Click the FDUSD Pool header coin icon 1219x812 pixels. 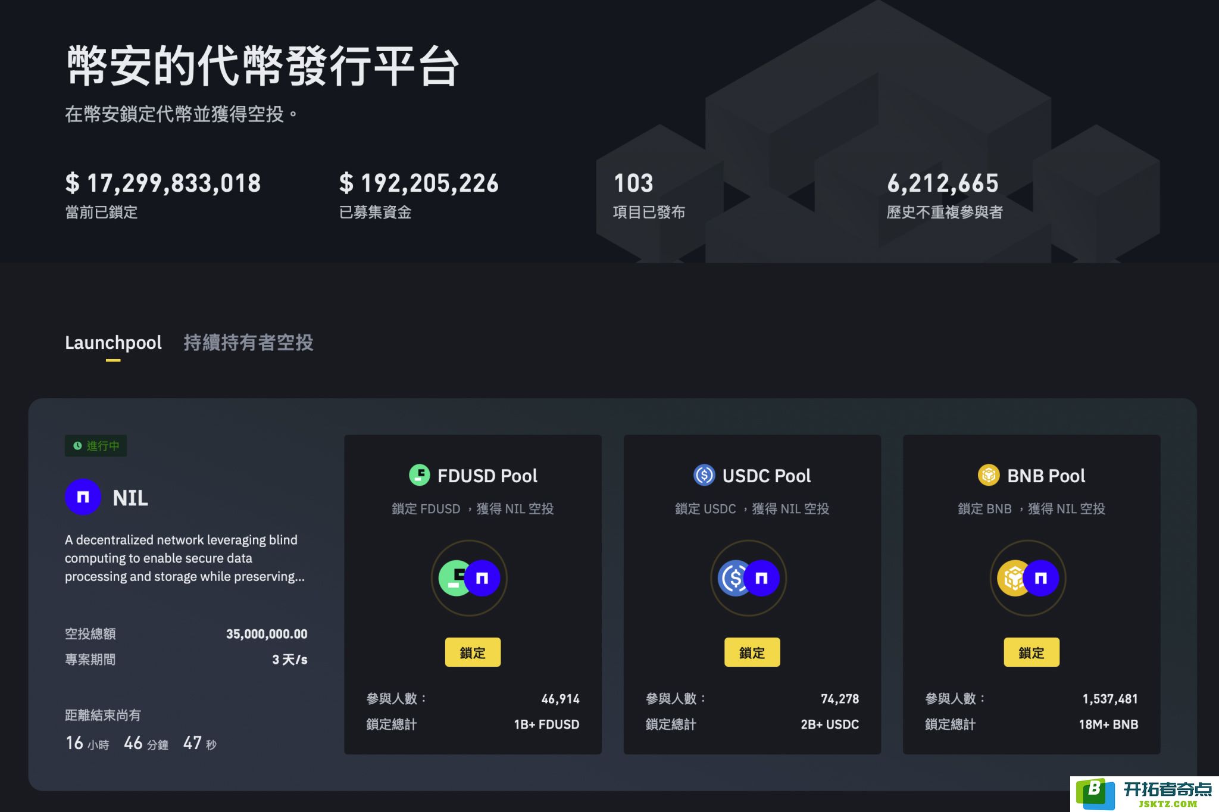420,475
